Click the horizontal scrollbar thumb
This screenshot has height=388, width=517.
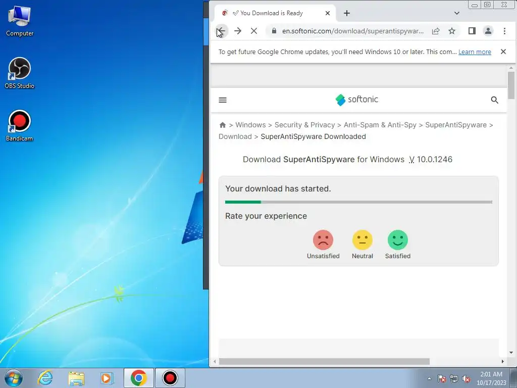(324, 362)
